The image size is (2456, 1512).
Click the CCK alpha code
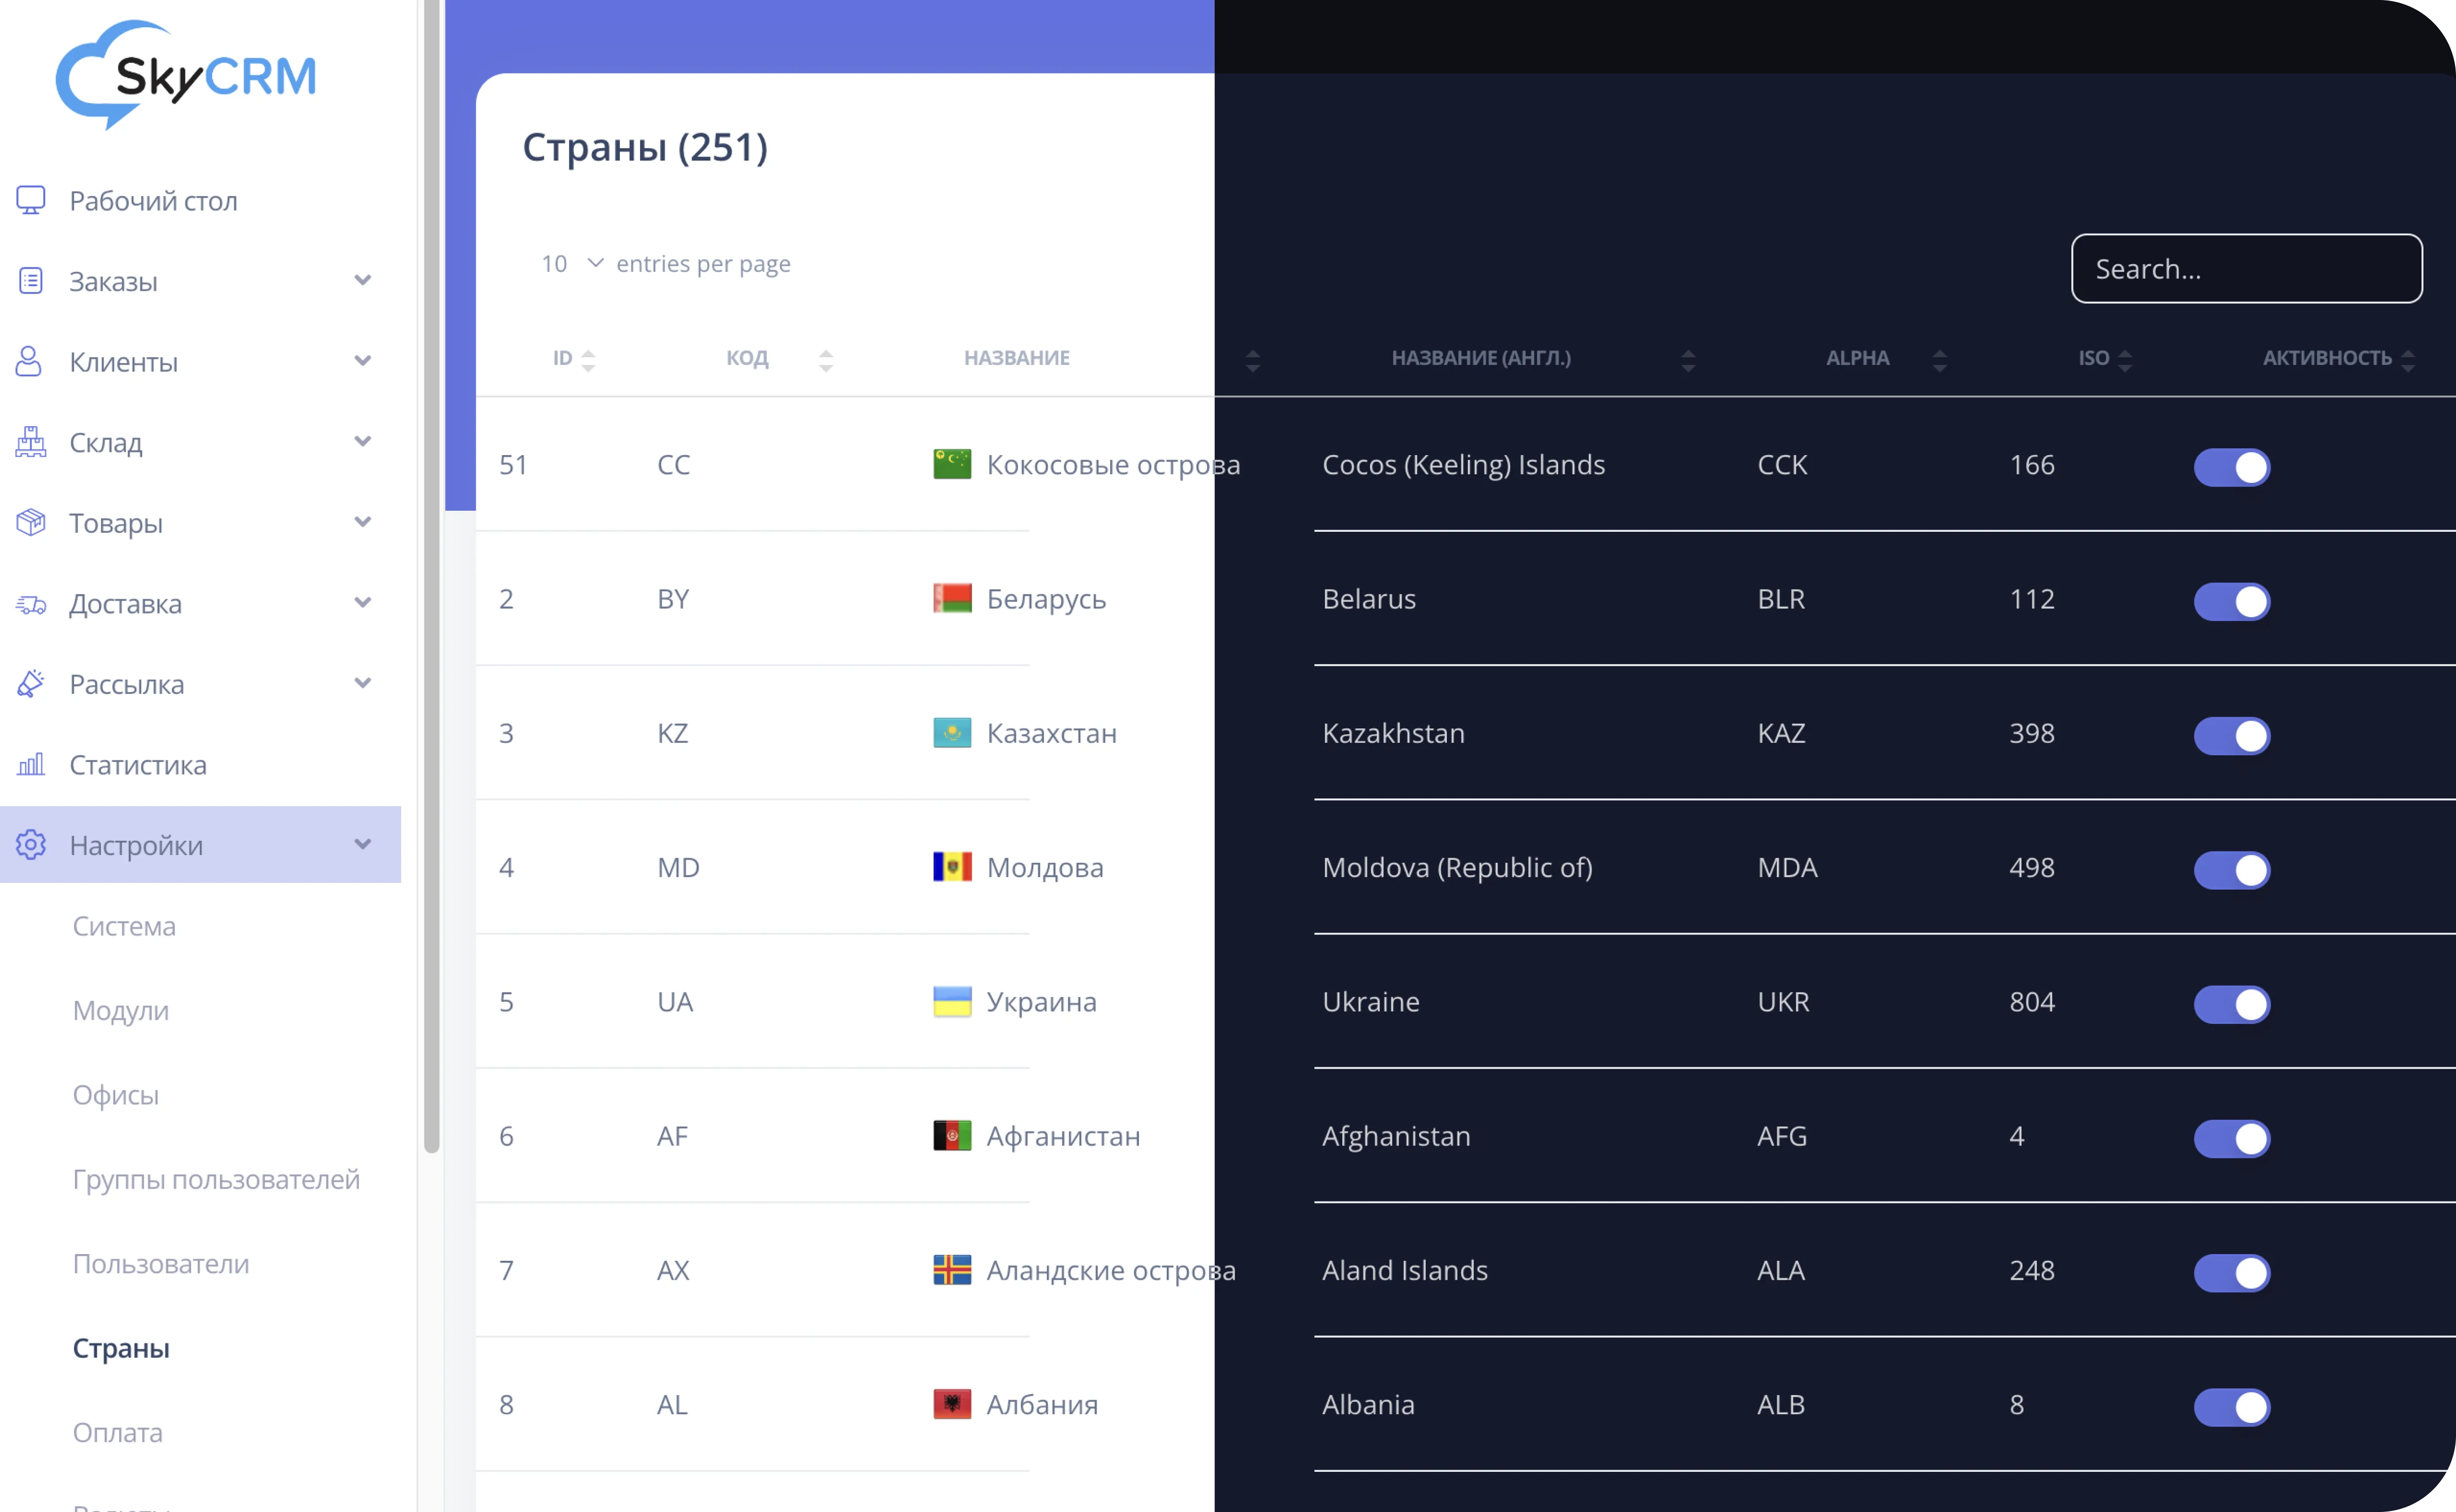[x=1782, y=464]
